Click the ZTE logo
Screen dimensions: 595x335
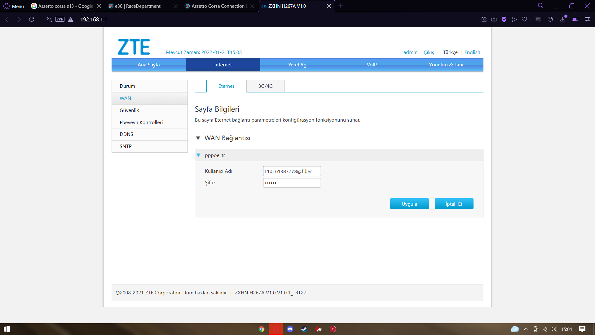[134, 47]
